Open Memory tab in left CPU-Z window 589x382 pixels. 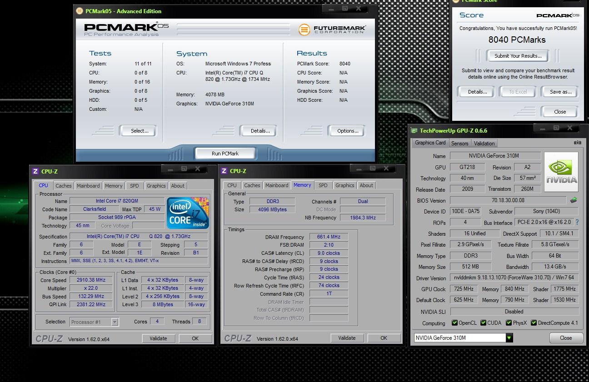114,186
